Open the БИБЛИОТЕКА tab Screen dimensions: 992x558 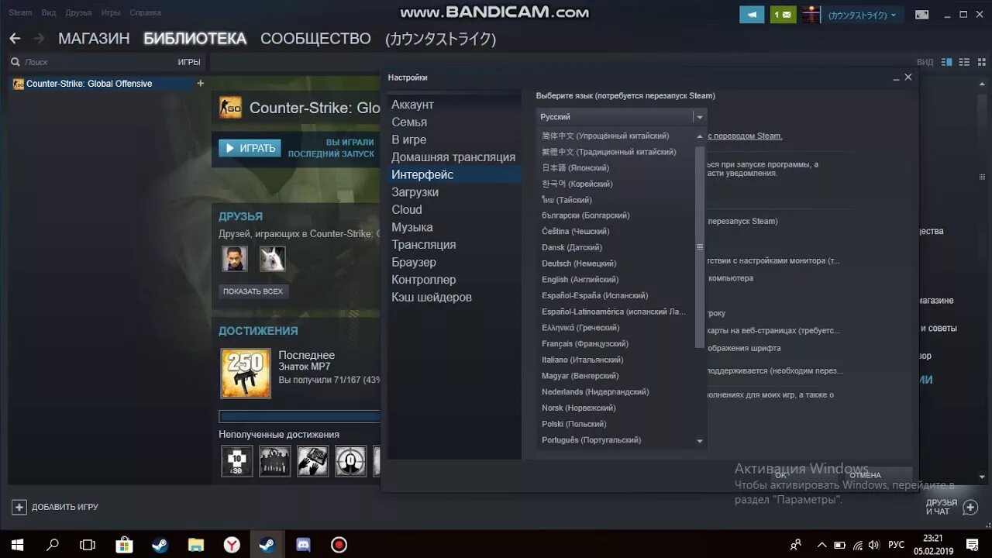pyautogui.click(x=195, y=38)
